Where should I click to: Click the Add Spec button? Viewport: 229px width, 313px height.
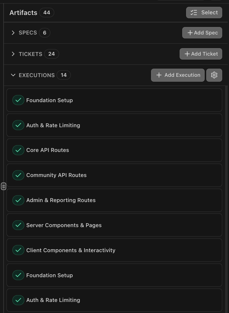pyautogui.click(x=202, y=33)
